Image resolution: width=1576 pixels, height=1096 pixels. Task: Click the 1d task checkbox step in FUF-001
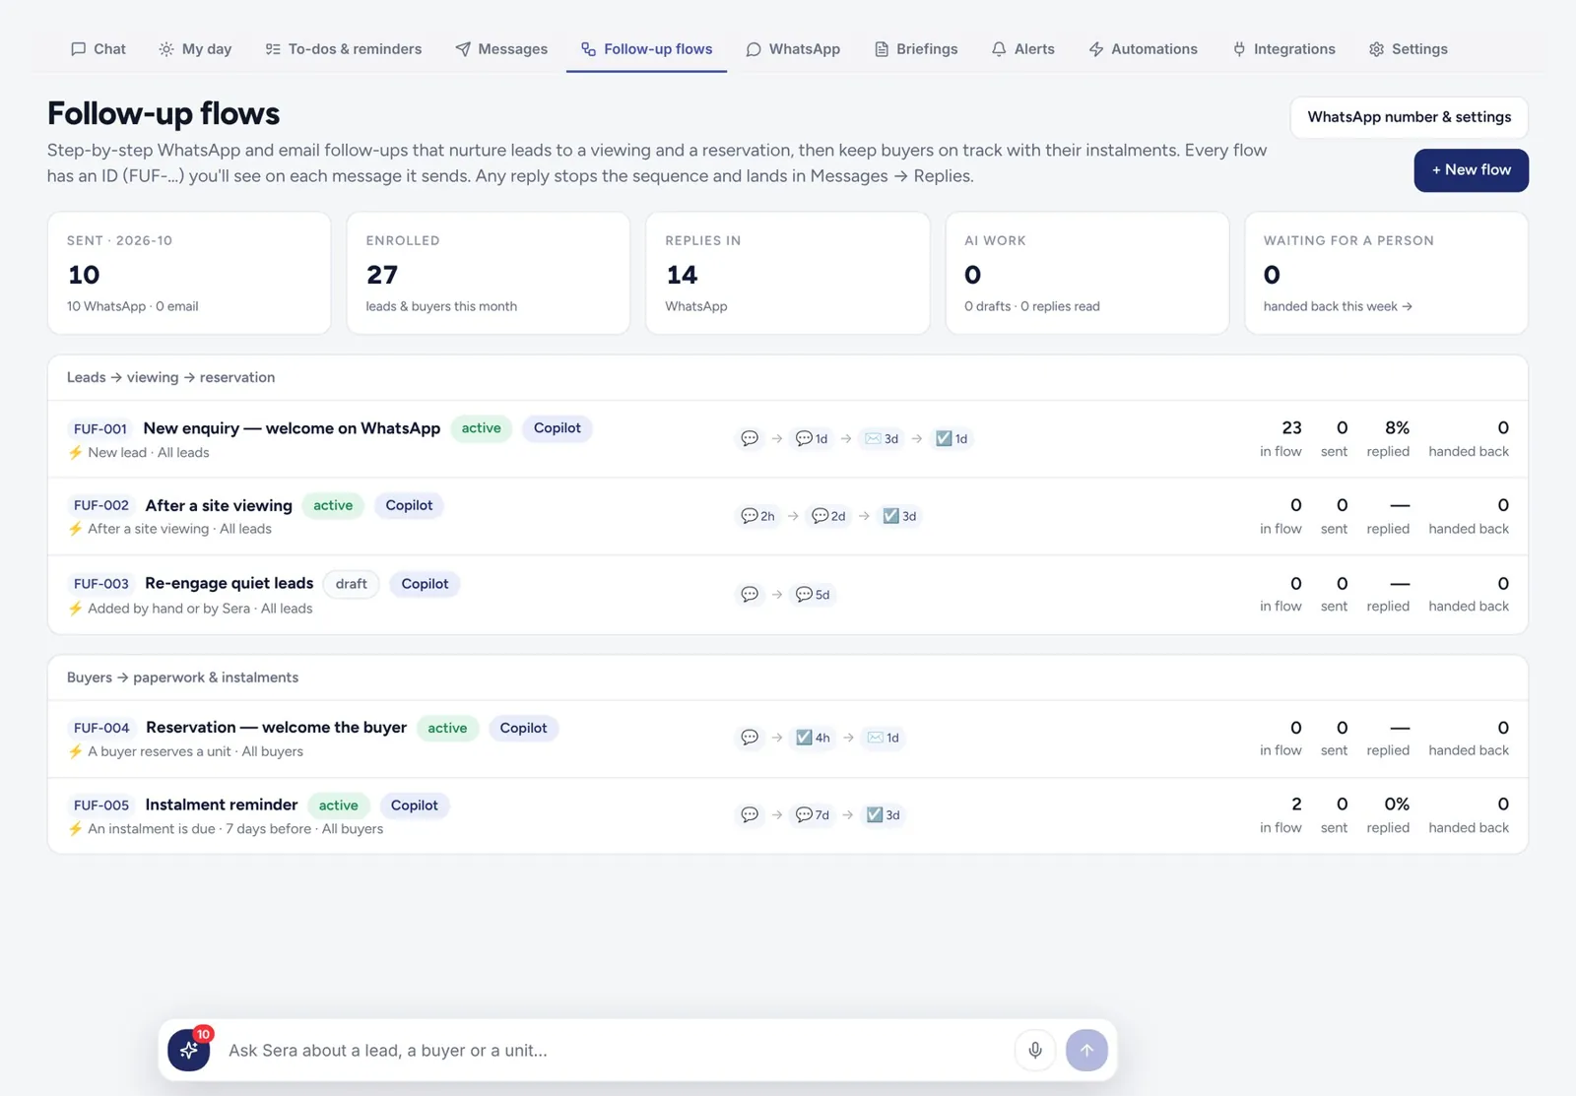[x=952, y=438]
